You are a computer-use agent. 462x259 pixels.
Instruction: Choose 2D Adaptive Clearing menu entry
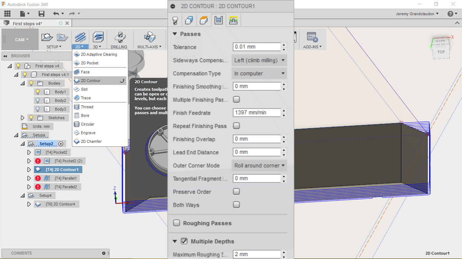coord(100,54)
